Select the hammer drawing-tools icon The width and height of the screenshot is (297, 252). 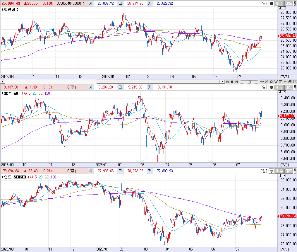pos(276,82)
